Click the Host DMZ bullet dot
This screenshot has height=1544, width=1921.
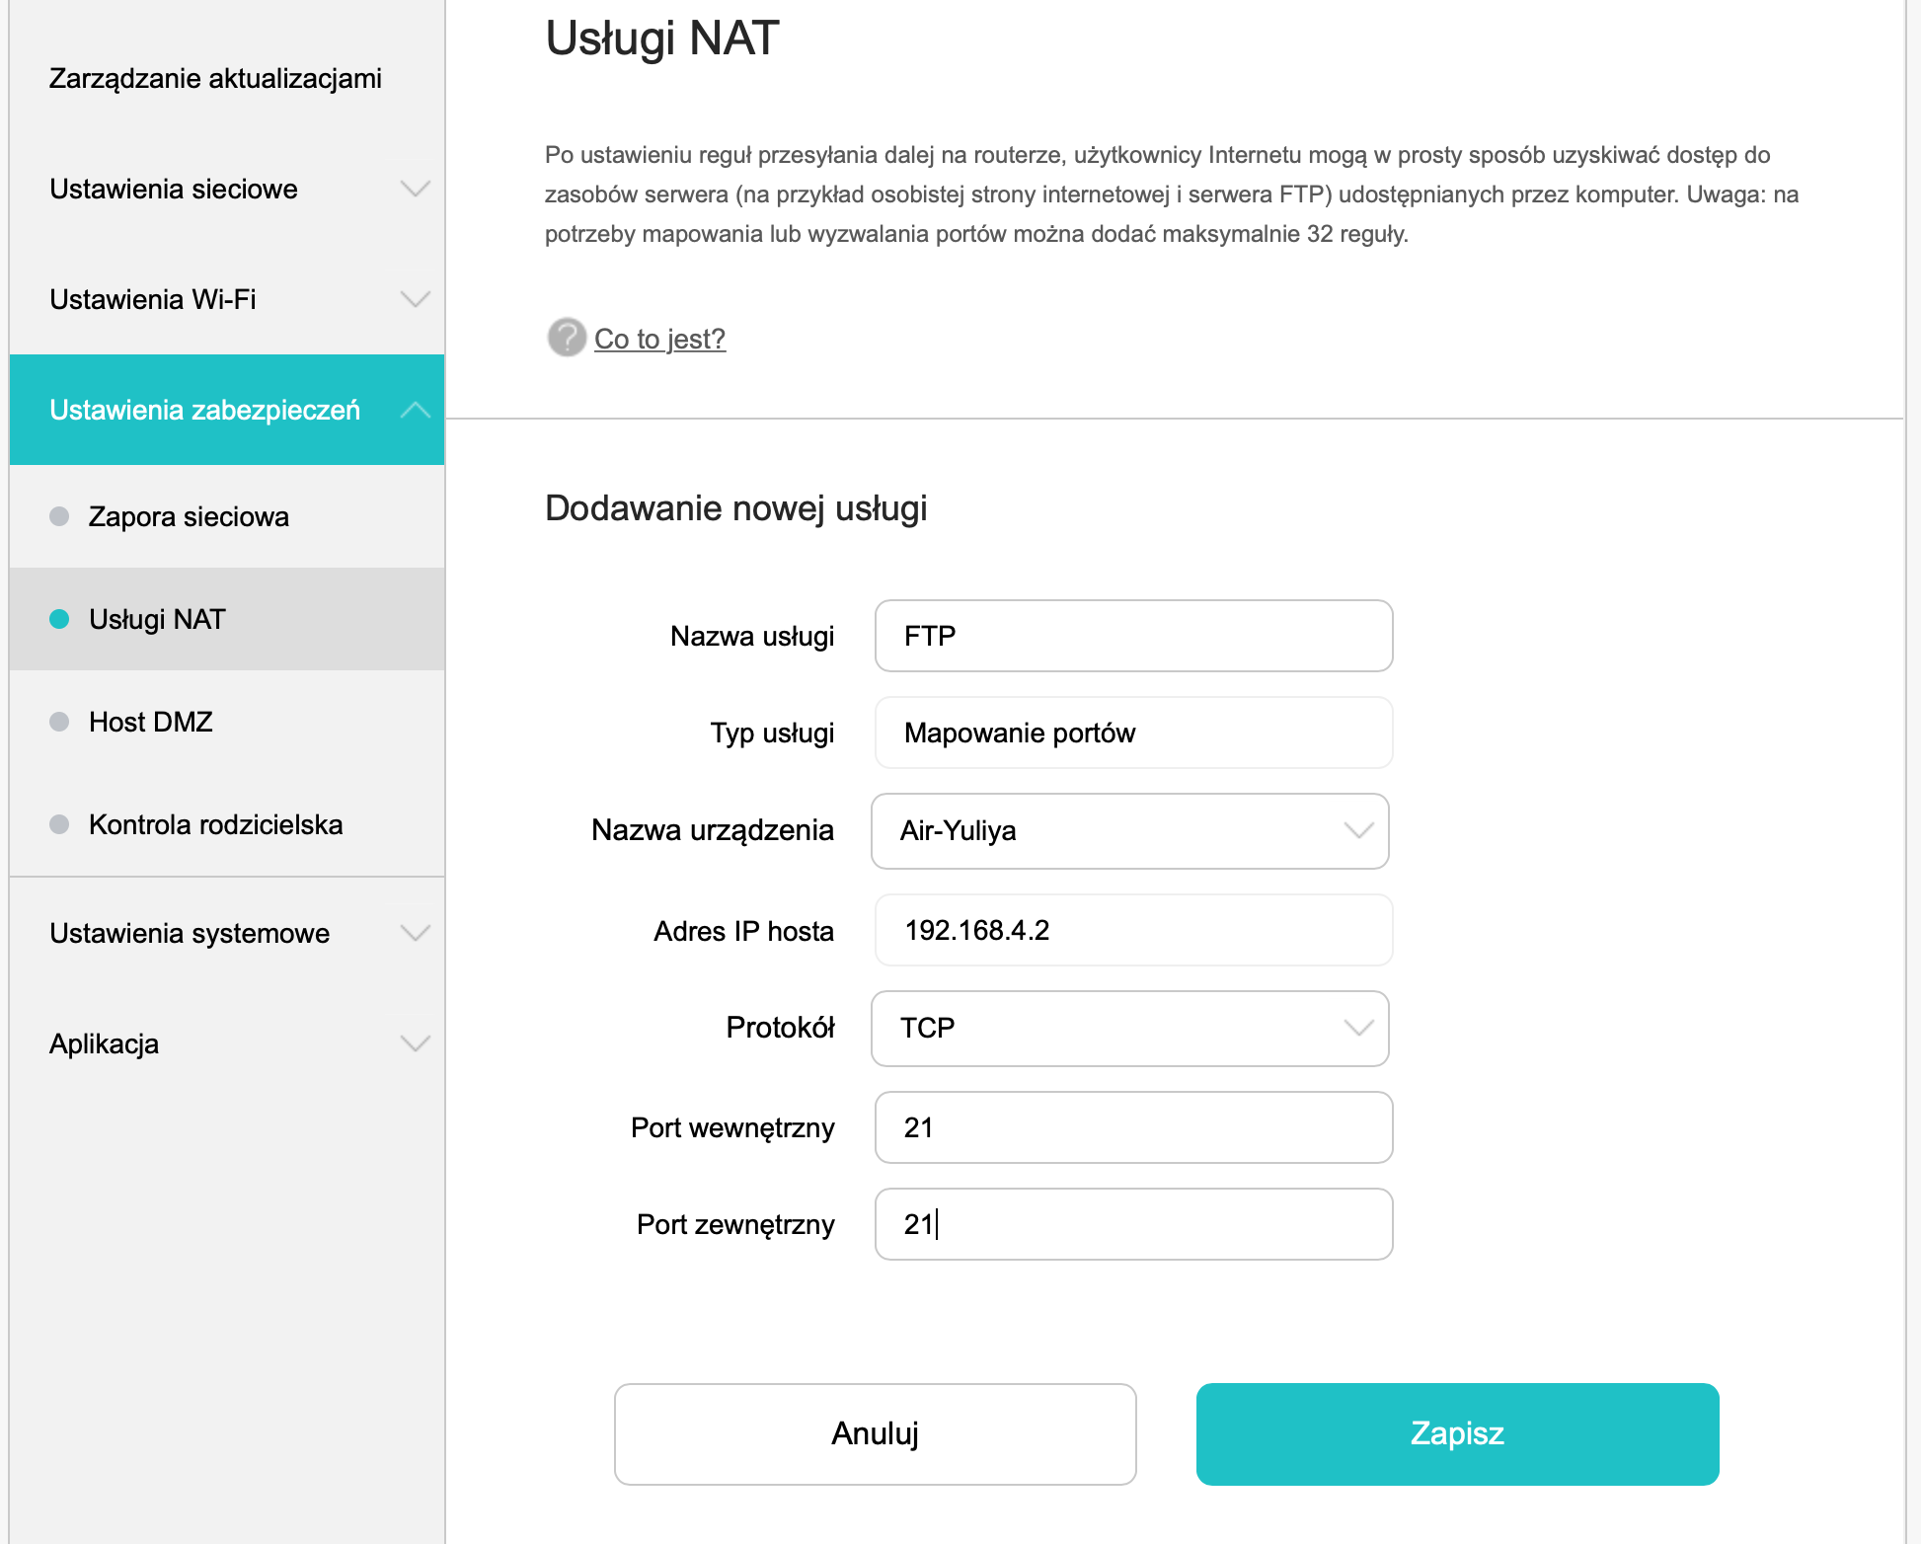(x=59, y=722)
